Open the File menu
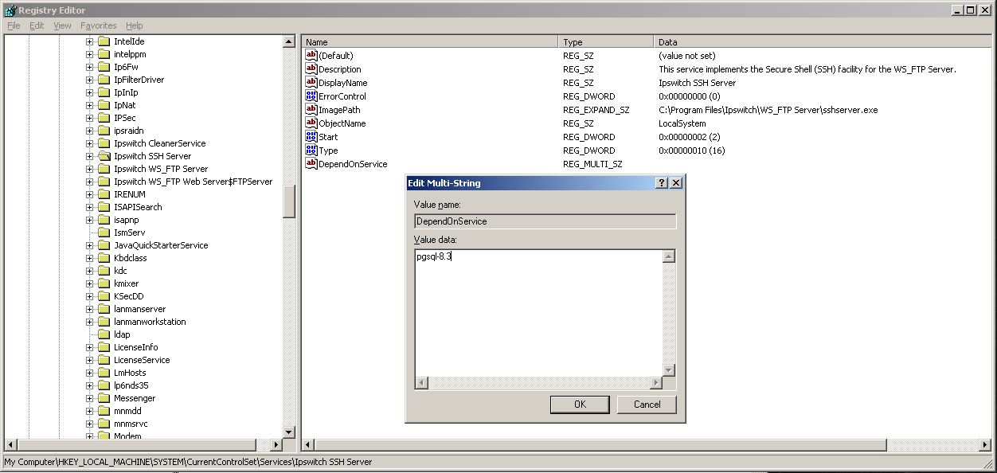997x473 pixels. click(x=14, y=25)
